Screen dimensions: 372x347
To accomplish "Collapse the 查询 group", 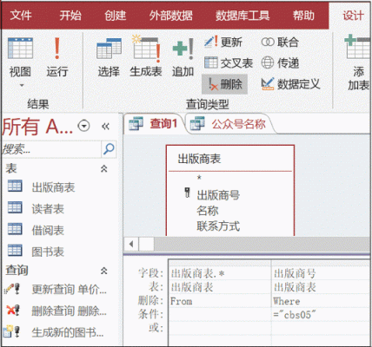I will tap(103, 271).
